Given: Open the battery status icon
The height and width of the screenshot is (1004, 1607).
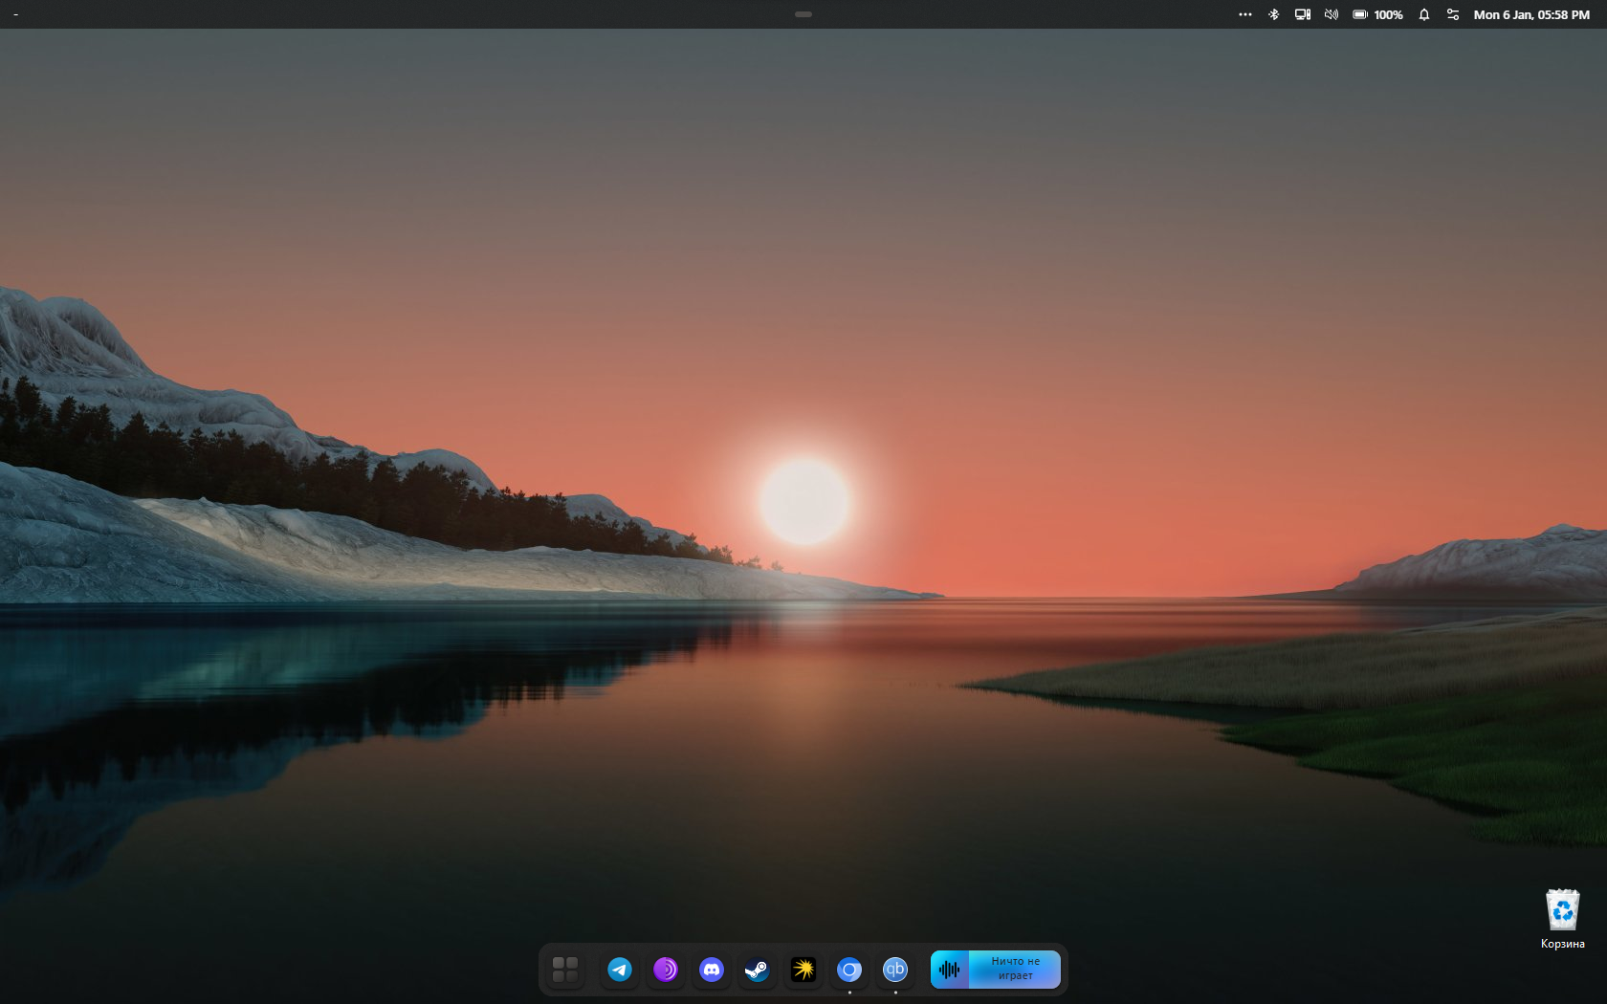Looking at the screenshot, I should [x=1360, y=14].
